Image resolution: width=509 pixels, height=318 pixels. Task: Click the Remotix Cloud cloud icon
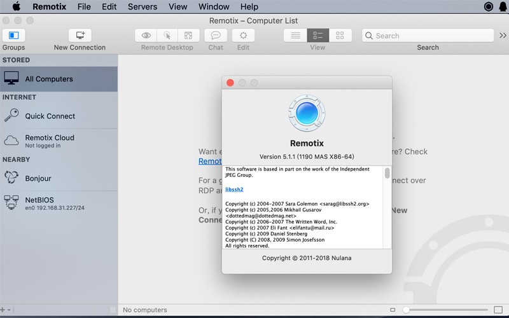[x=11, y=141]
